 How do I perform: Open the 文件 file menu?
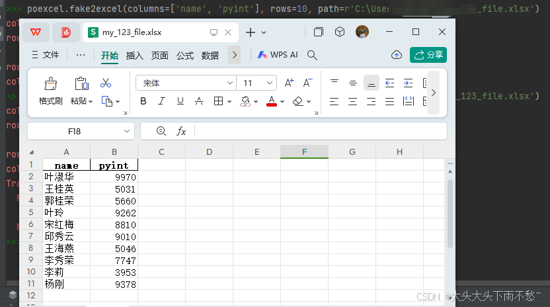point(46,55)
